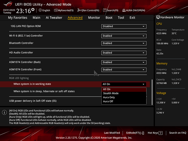This screenshot has width=188, height=141.
Task: Click the CPU temperature 35°C value
Action: [174, 34]
